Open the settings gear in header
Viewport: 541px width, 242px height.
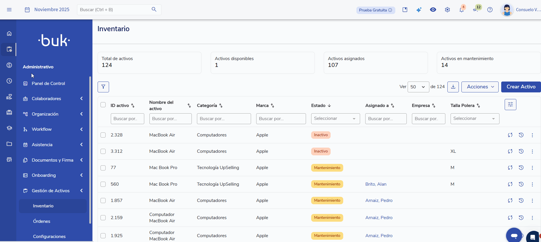pyautogui.click(x=447, y=10)
